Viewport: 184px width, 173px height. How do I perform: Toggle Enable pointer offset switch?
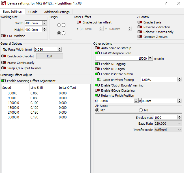click(x=79, y=22)
